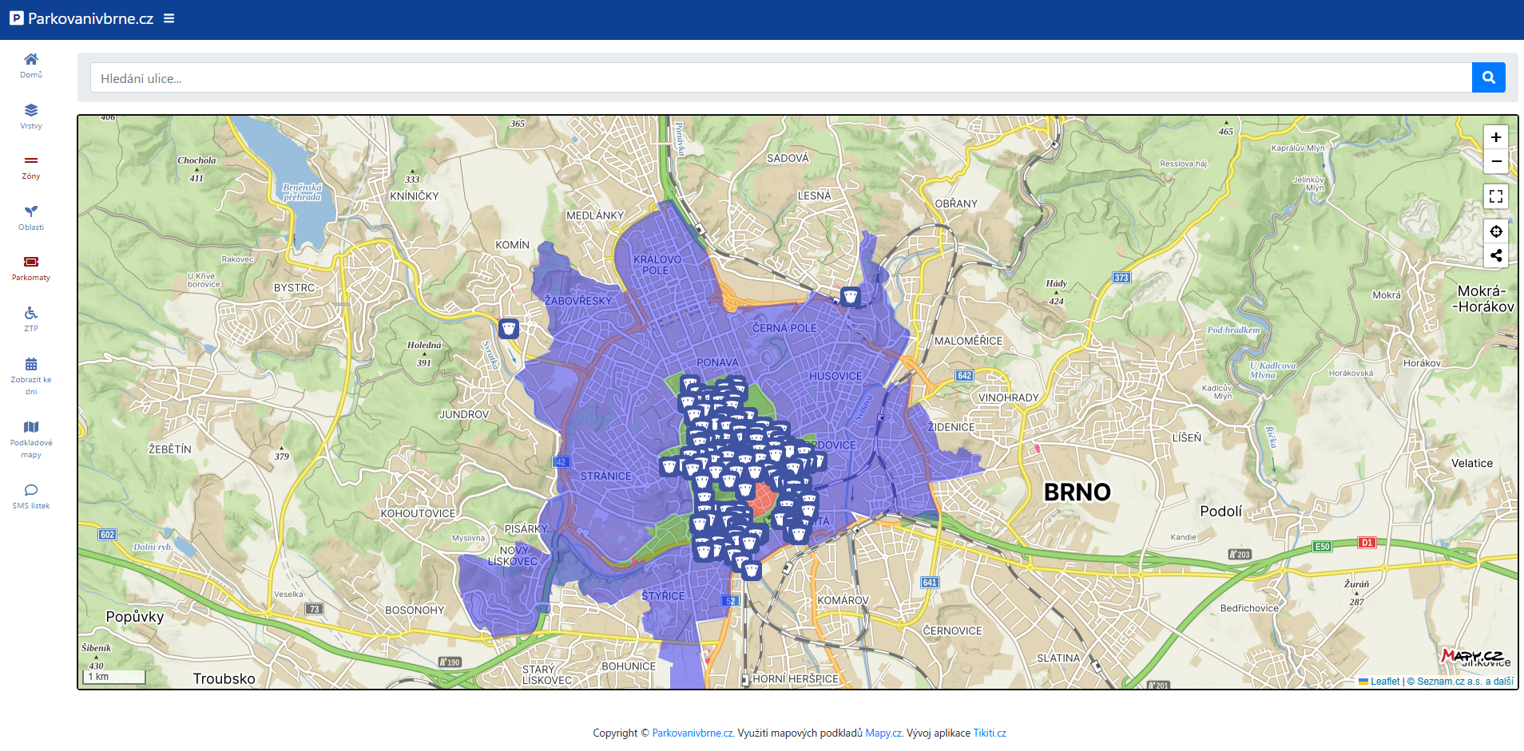Click the KOMÁROV label on map
This screenshot has width=1524, height=751.
(x=843, y=600)
